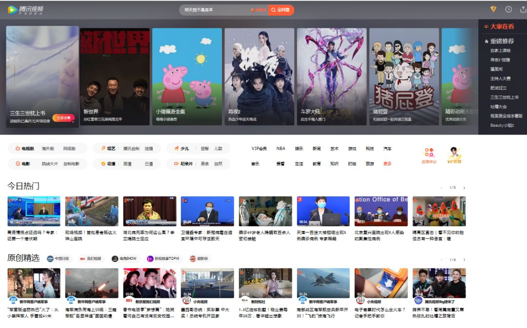Play the 01:17 navy missile launch video
Image resolution: width=527 pixels, height=328 pixels.
coord(91,283)
